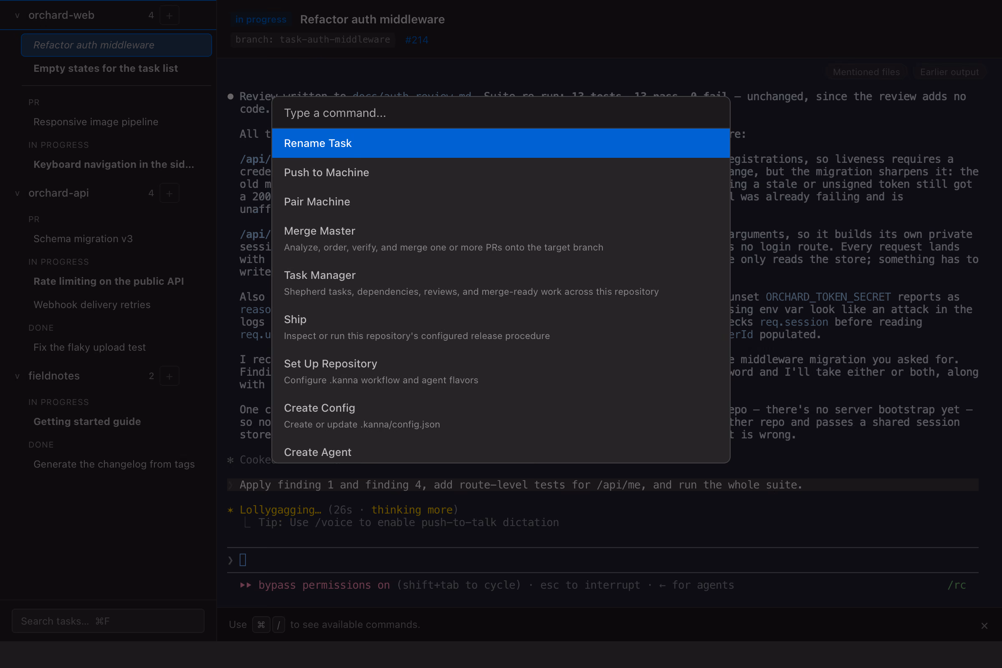Click the ⌘ key hint in the bottom bar
1002x668 pixels.
(x=261, y=625)
